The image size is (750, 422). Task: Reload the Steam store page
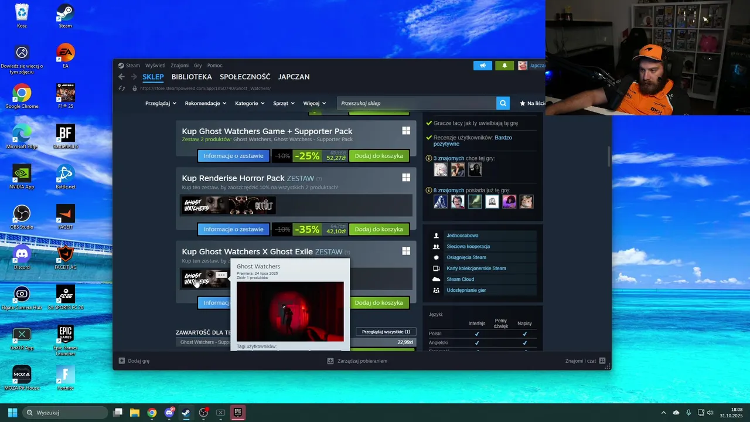coord(122,89)
